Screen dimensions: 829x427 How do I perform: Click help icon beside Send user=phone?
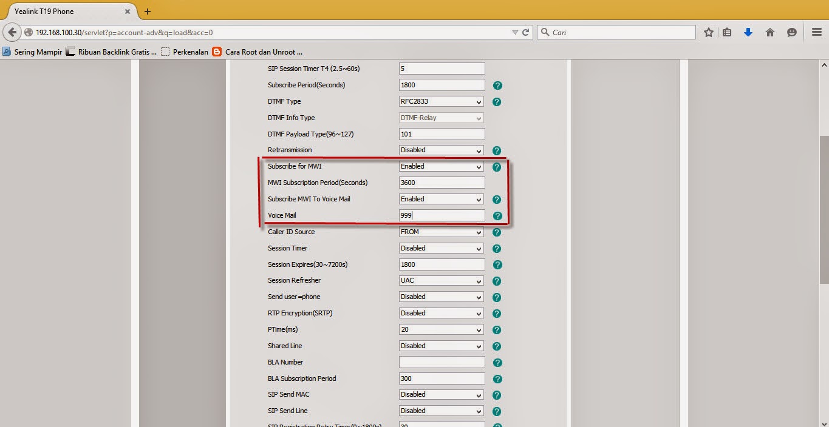click(x=497, y=298)
